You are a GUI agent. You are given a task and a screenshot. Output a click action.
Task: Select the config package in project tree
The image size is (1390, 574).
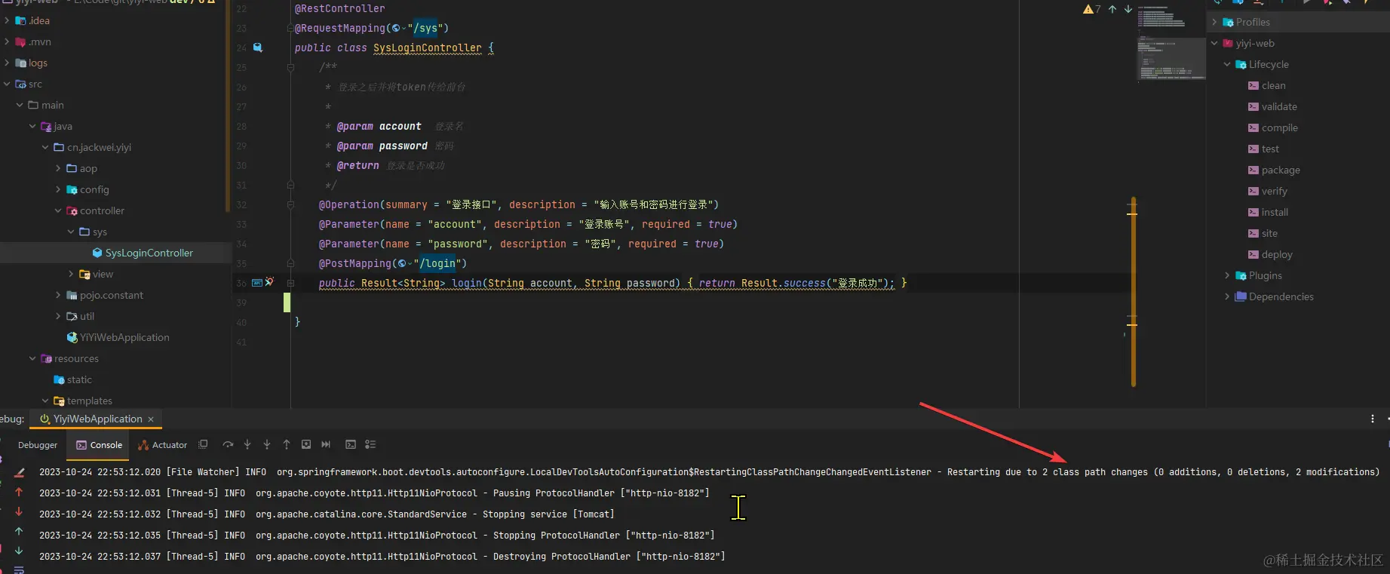coord(87,189)
